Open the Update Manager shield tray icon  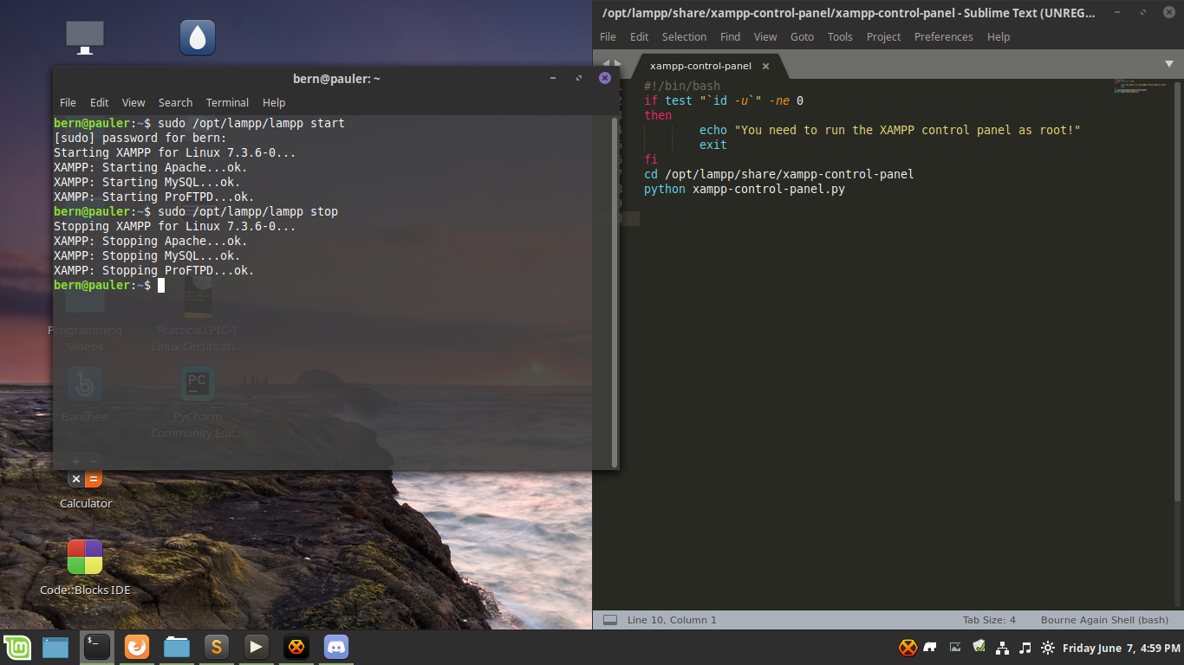[979, 647]
